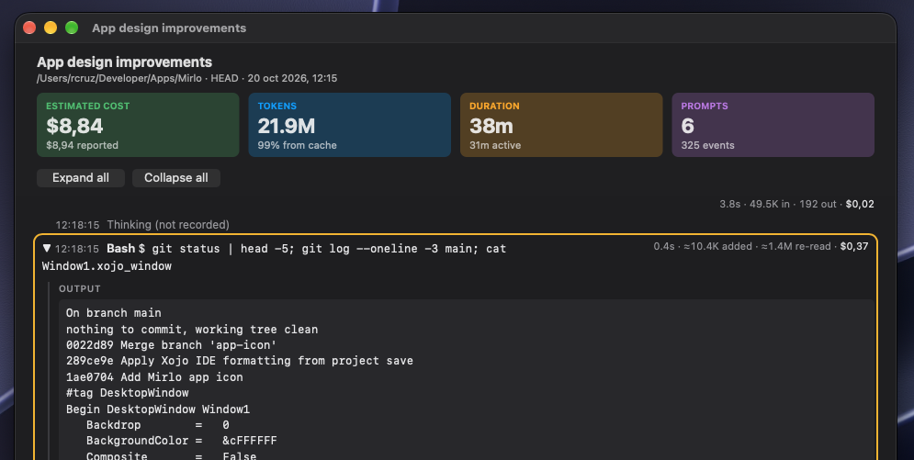The image size is (914, 460).
Task: Click 'nothing to commit, working tree clean' line
Action: click(192, 329)
